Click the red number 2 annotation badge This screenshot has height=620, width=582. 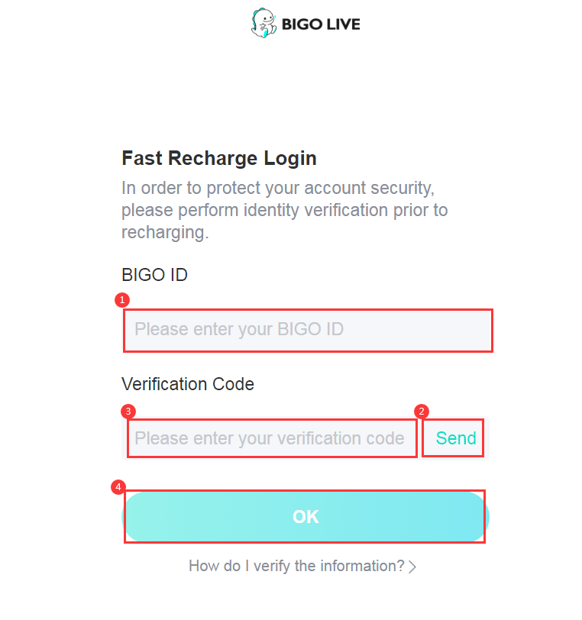[422, 412]
